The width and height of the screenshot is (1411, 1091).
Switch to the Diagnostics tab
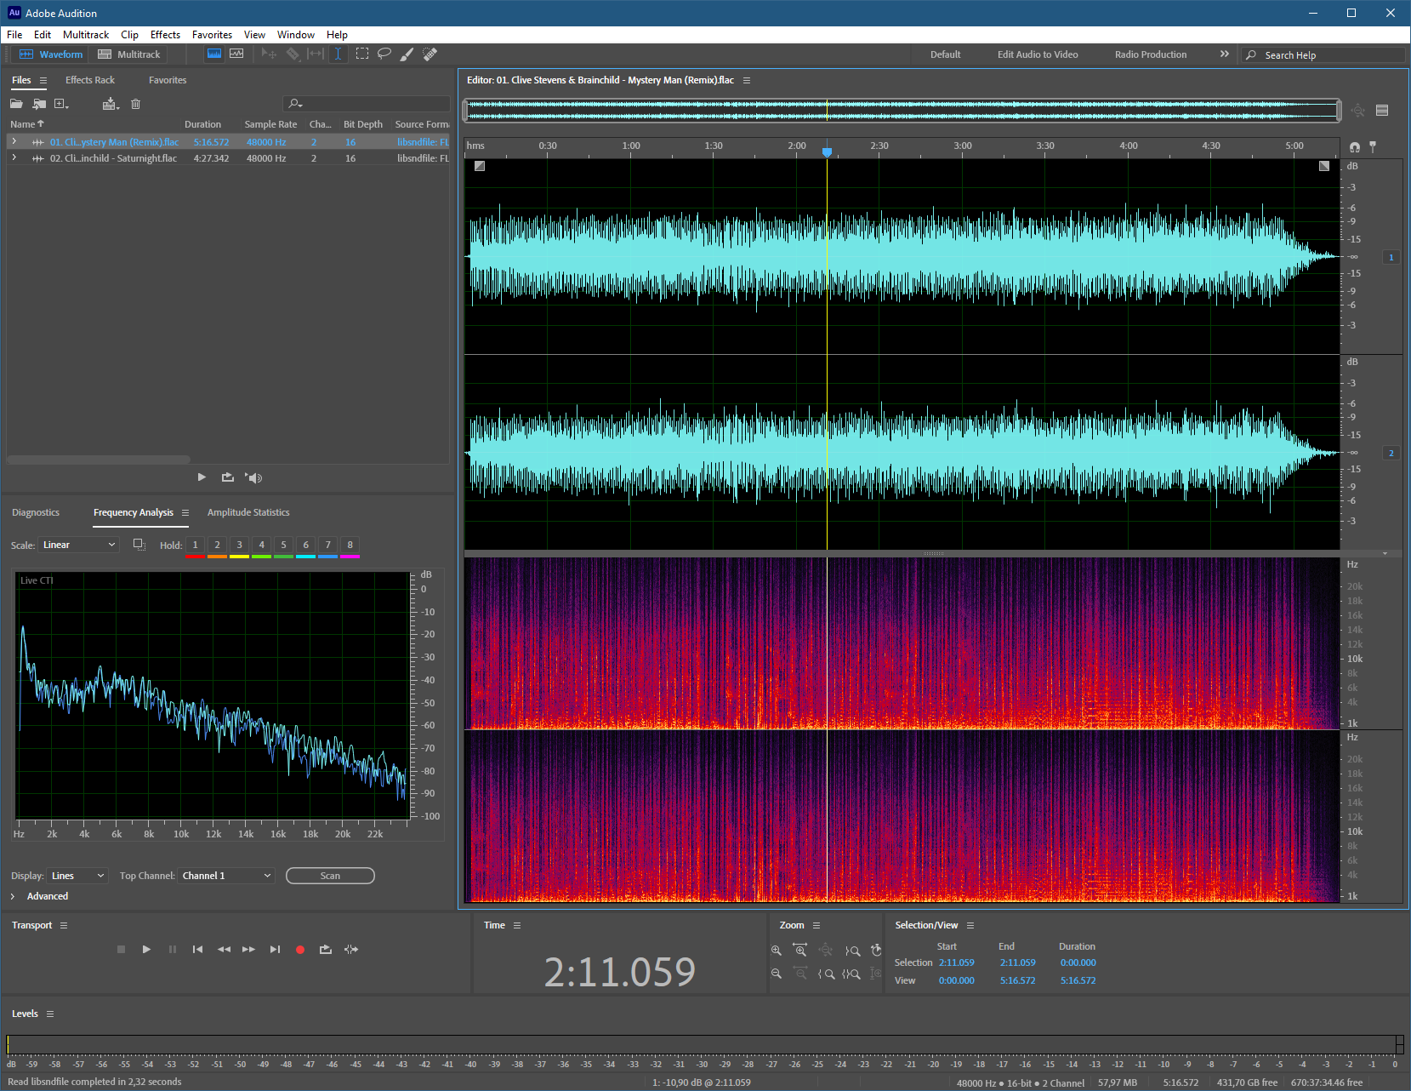36,512
